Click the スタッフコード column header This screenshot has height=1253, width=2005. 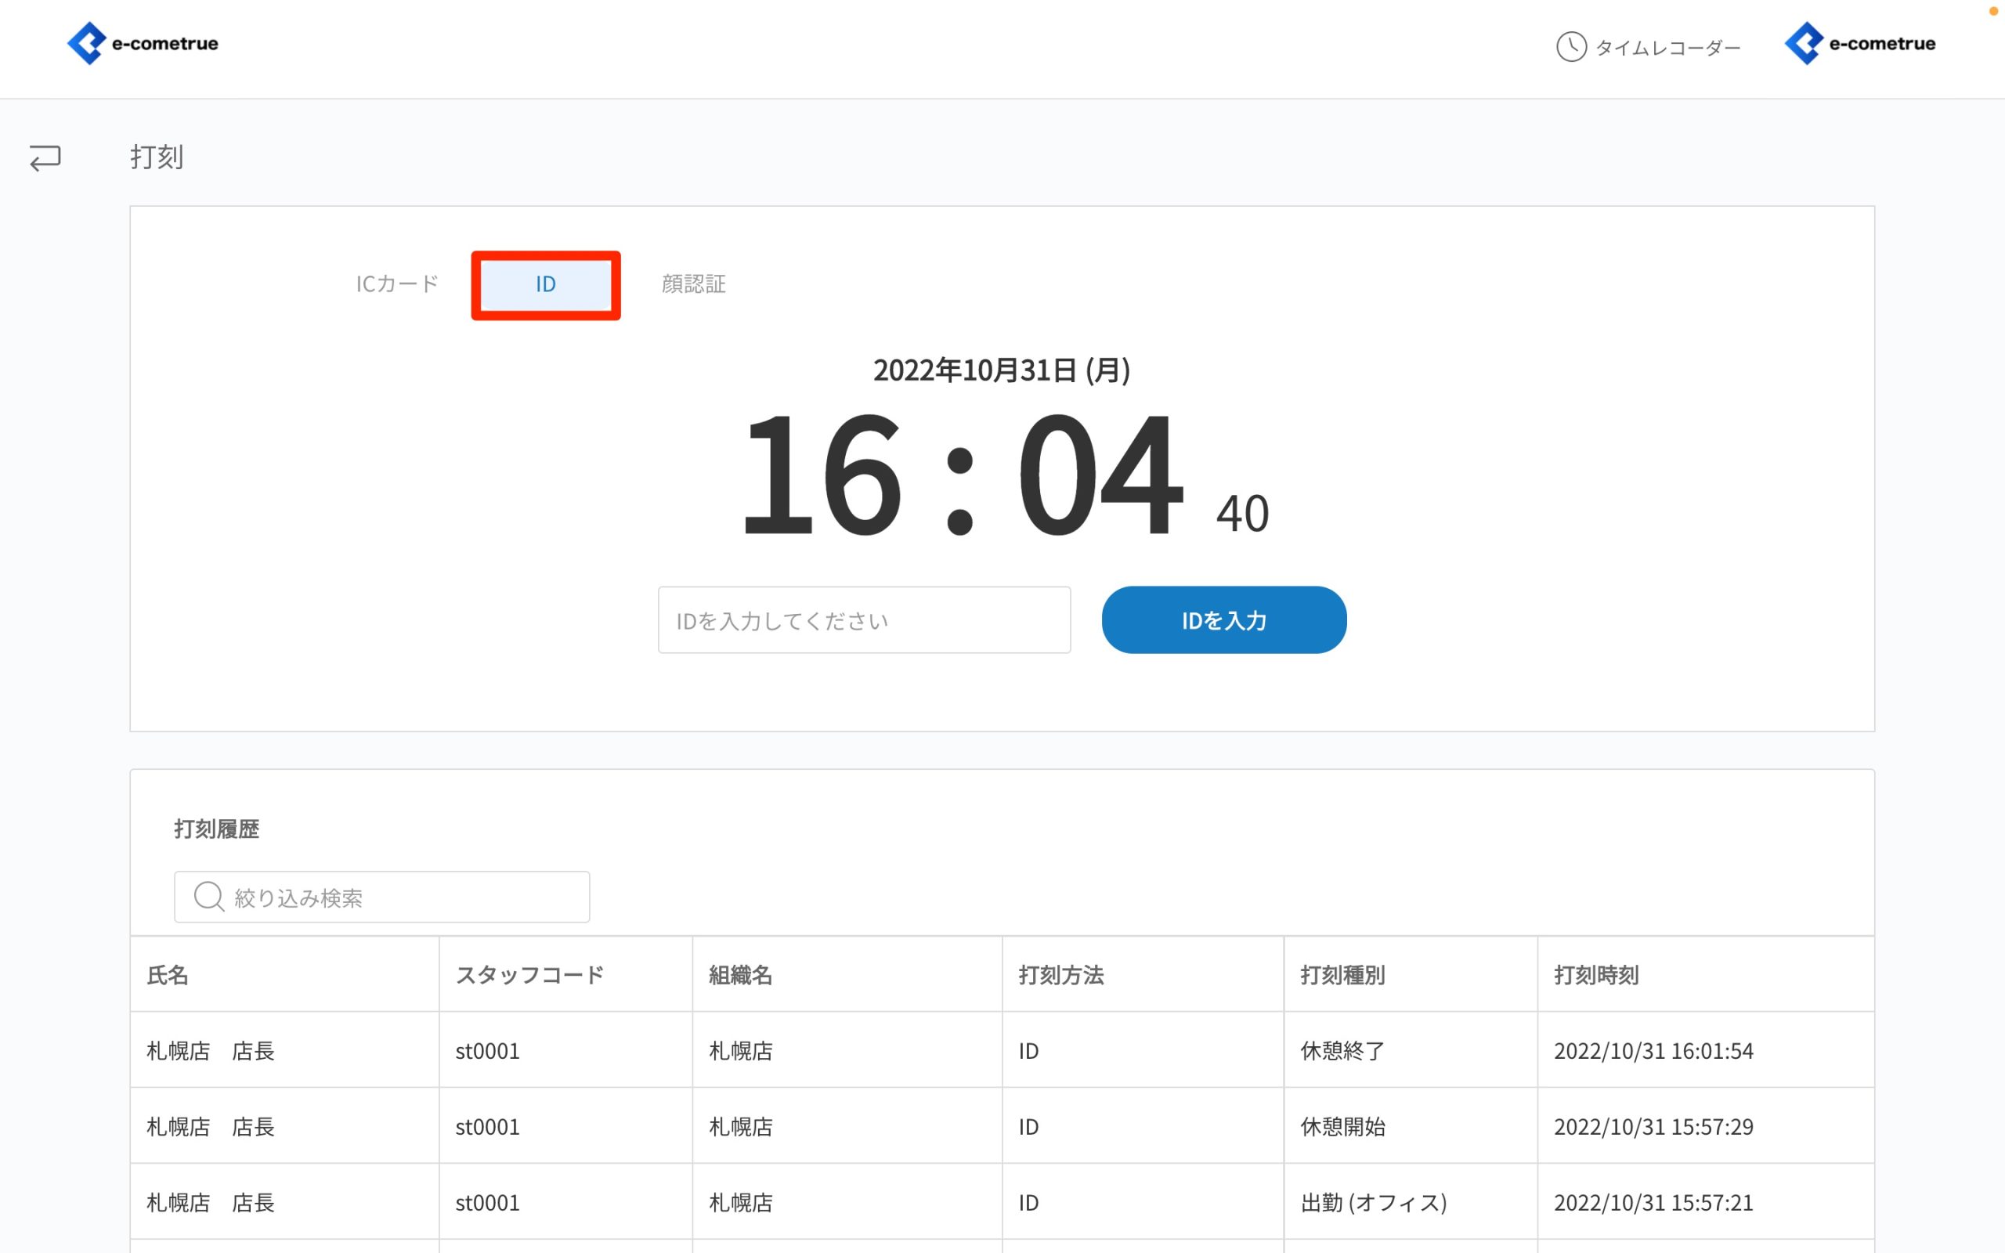[529, 974]
